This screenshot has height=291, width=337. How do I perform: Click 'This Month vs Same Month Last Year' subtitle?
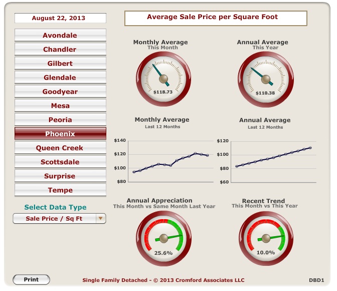click(164, 207)
